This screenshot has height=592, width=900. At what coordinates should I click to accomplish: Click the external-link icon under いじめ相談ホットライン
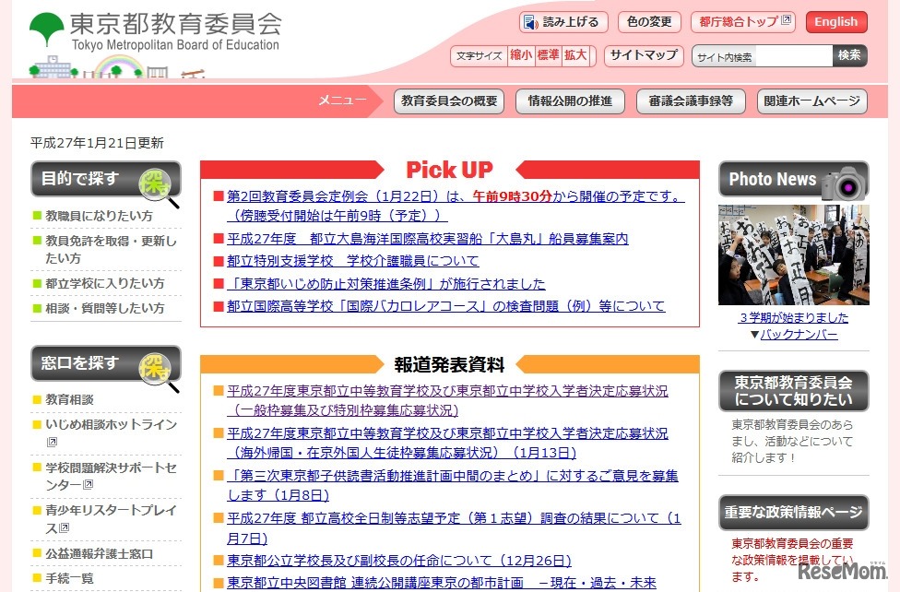pos(52,442)
